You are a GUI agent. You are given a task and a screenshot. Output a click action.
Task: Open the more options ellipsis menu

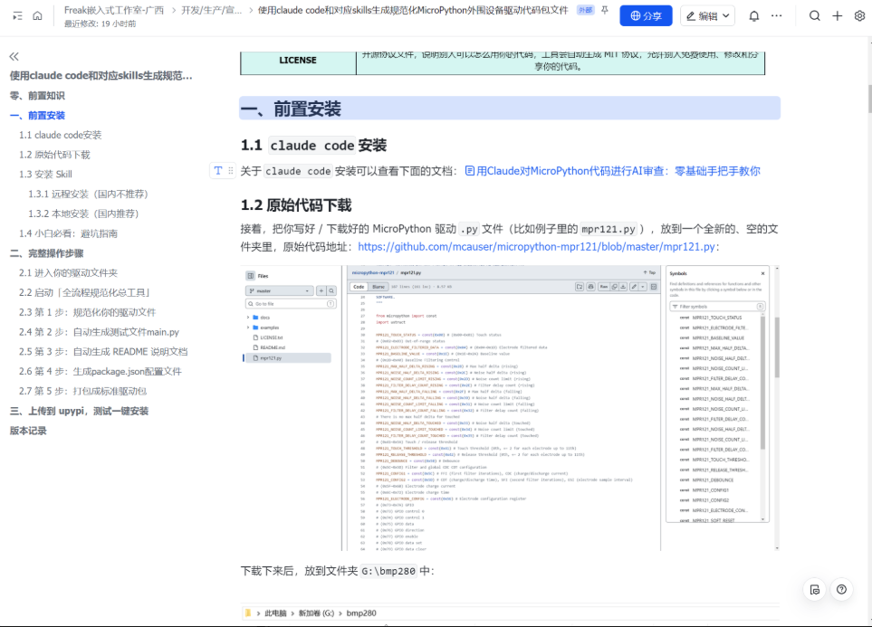[776, 16]
